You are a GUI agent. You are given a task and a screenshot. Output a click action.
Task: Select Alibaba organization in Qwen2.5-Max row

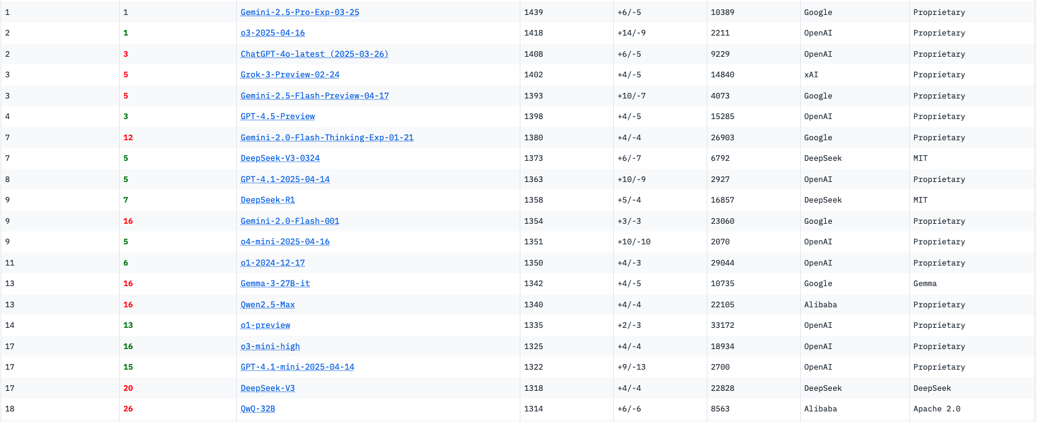(x=821, y=305)
